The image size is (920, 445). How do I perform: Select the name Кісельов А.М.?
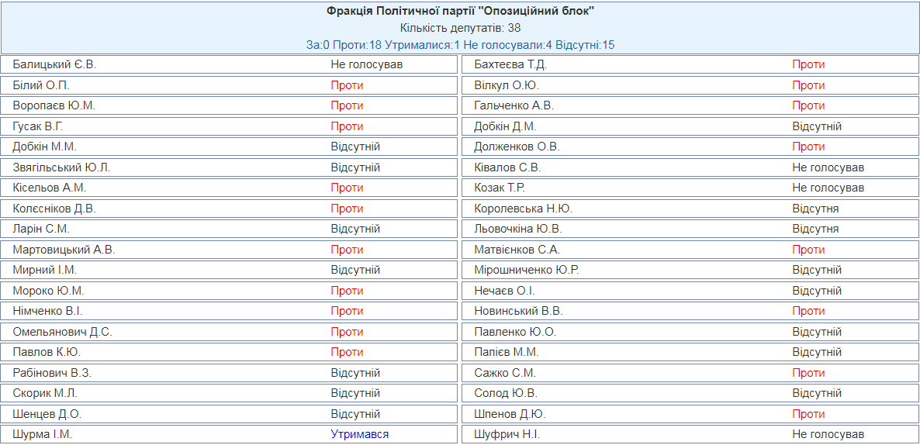(50, 188)
